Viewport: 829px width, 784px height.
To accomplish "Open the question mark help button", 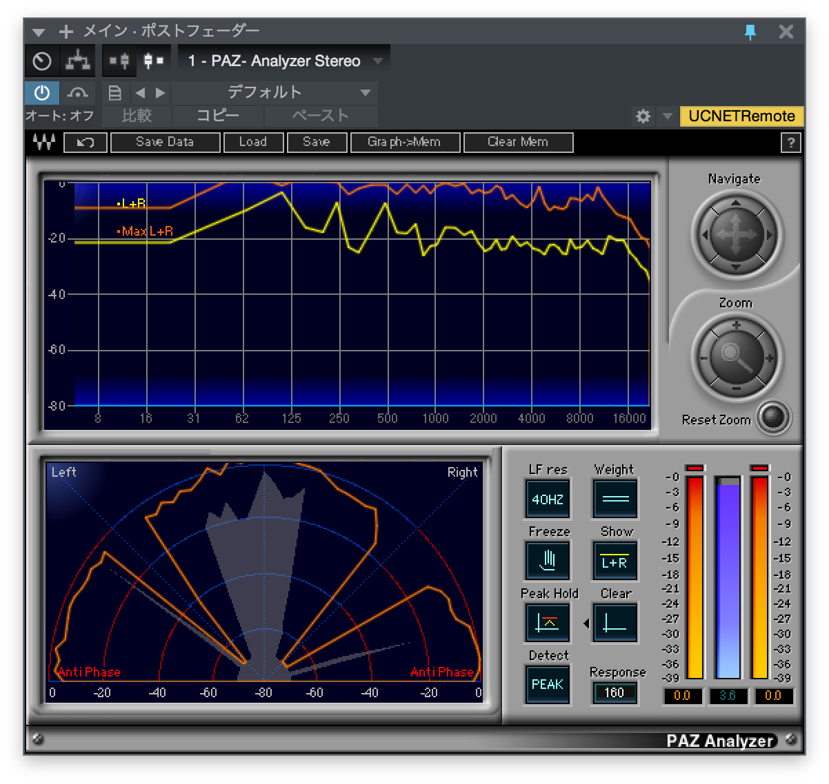I will (x=790, y=143).
